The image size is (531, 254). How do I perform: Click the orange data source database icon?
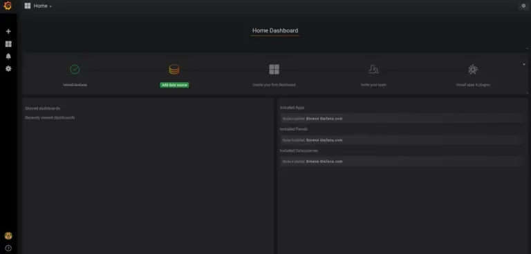click(x=174, y=69)
